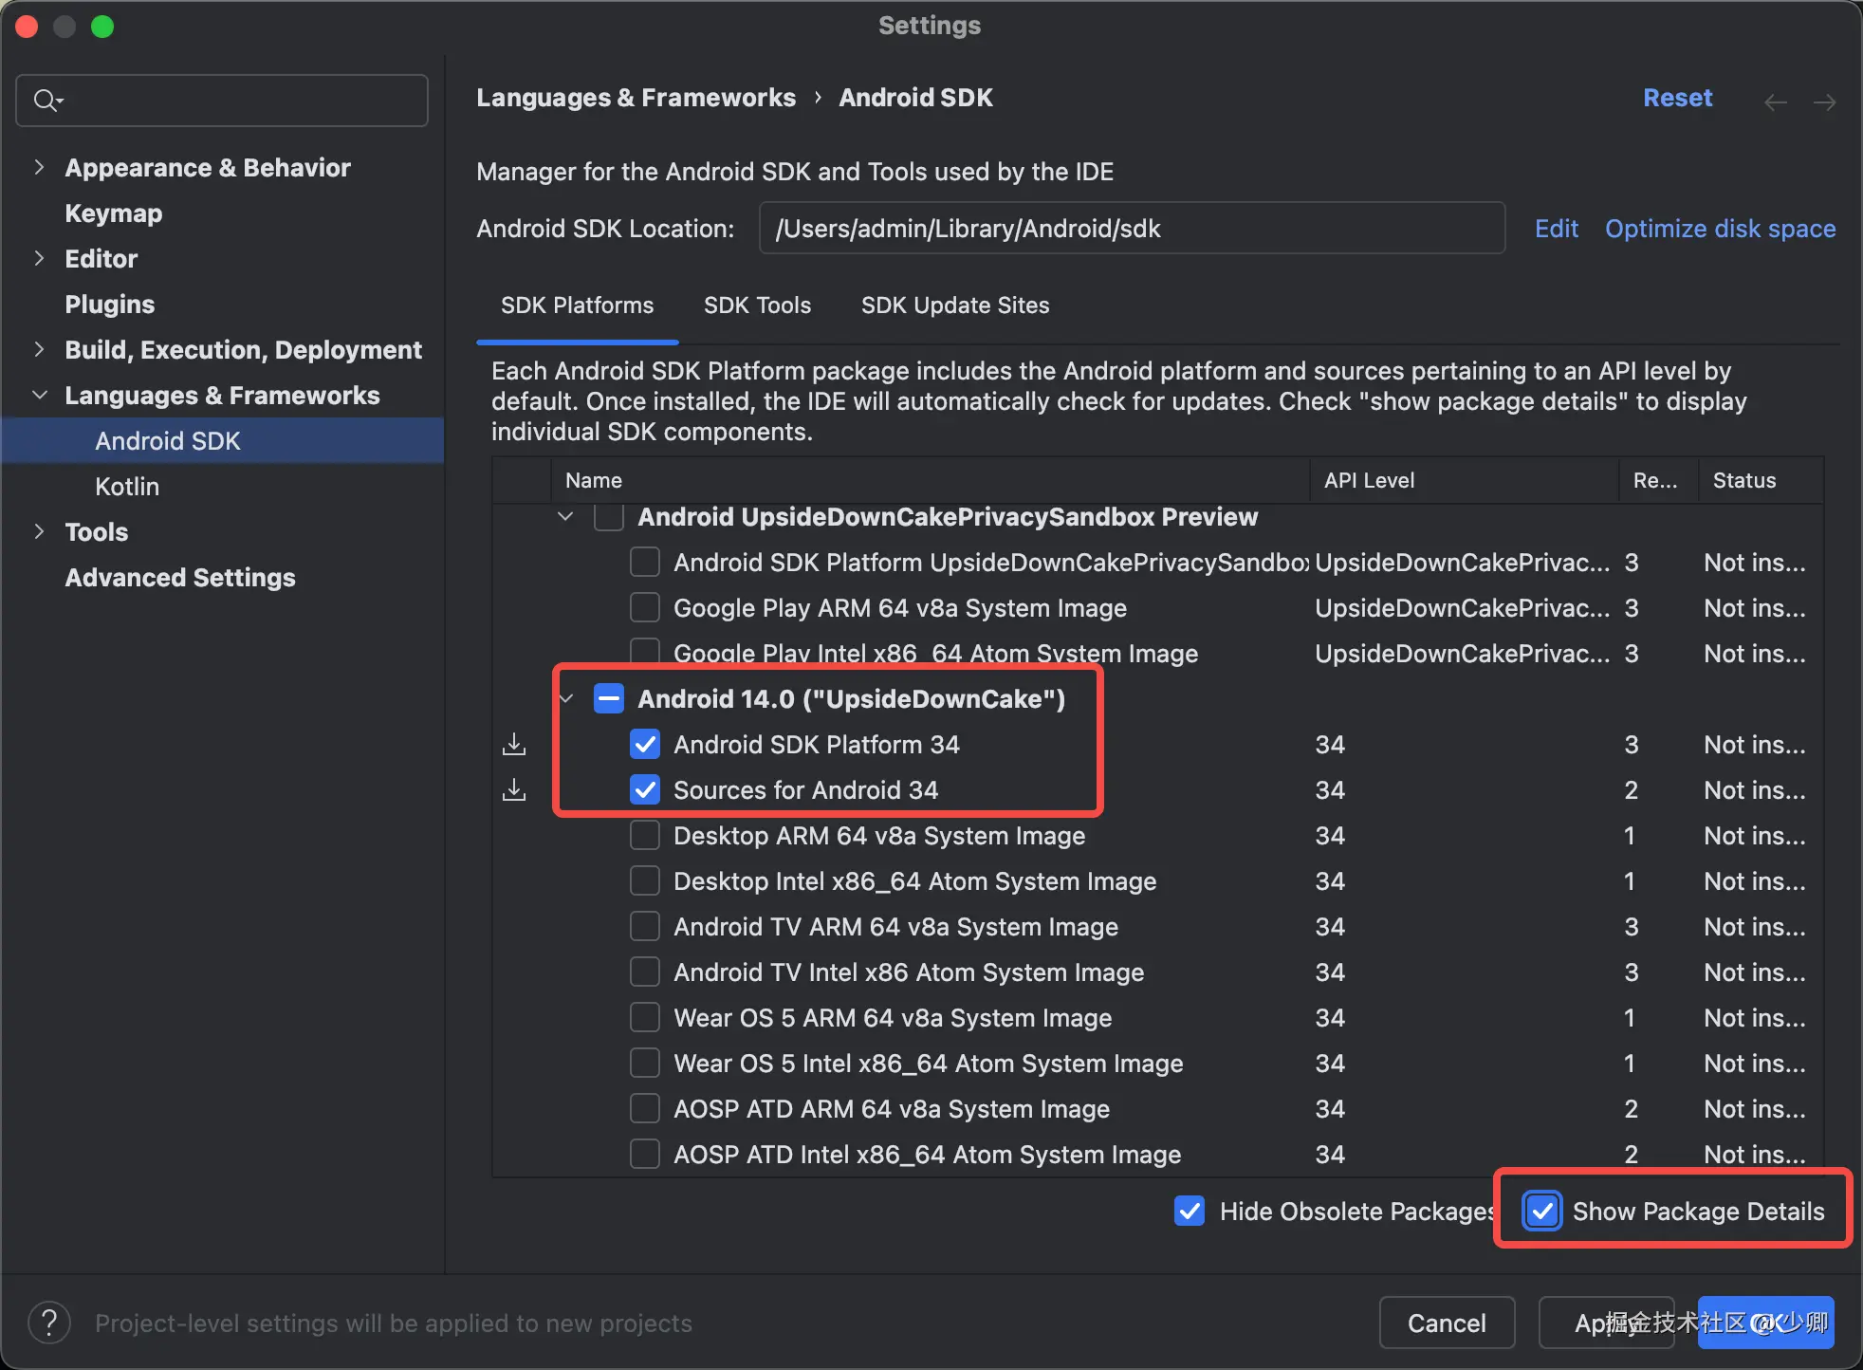Image resolution: width=1863 pixels, height=1370 pixels.
Task: Click the Android 14.0 partial-selection checkbox
Action: 608,699
